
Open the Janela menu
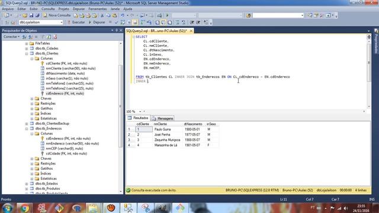coord(115,9)
